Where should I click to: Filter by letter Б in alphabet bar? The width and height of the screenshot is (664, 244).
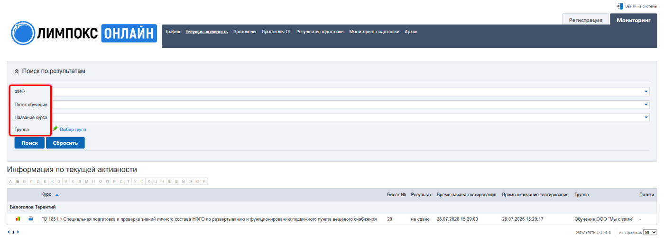coord(18,181)
